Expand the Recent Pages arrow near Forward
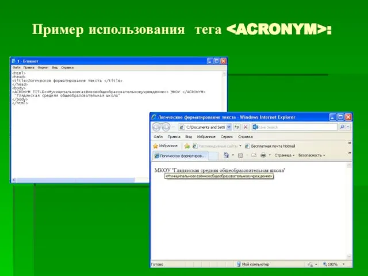This screenshot has width=368, height=276. (x=174, y=127)
